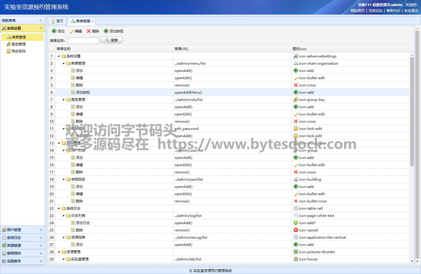Viewport: 421px width, 274px height.
Task: Open Role Management (角色管理) in the sidebar
Action: point(18,44)
